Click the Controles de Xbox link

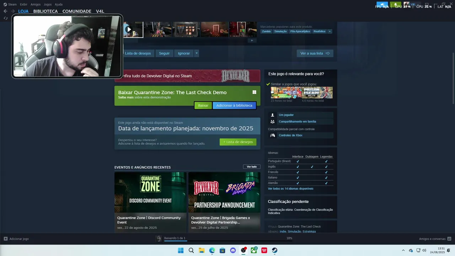pyautogui.click(x=290, y=135)
